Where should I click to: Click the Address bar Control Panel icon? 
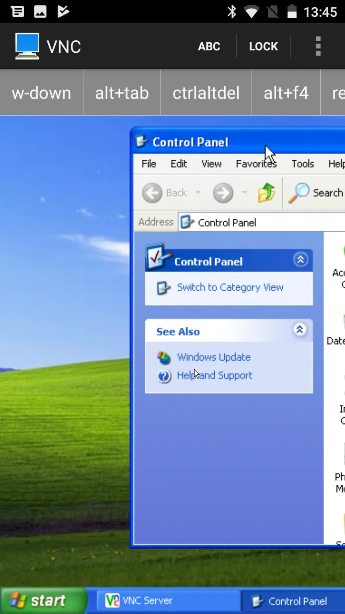click(x=187, y=223)
